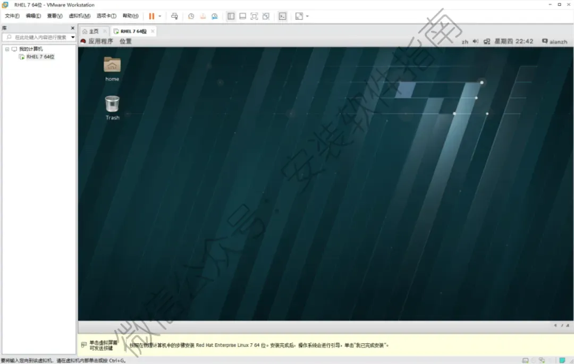574x364 pixels.
Task: Open the home folder desktop icon
Action: pos(112,69)
